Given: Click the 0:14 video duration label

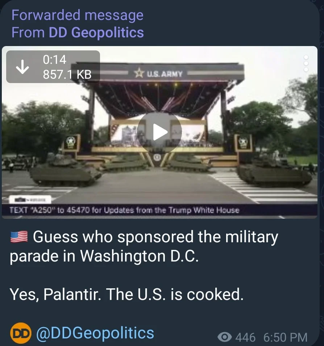Looking at the screenshot, I should pyautogui.click(x=54, y=59).
